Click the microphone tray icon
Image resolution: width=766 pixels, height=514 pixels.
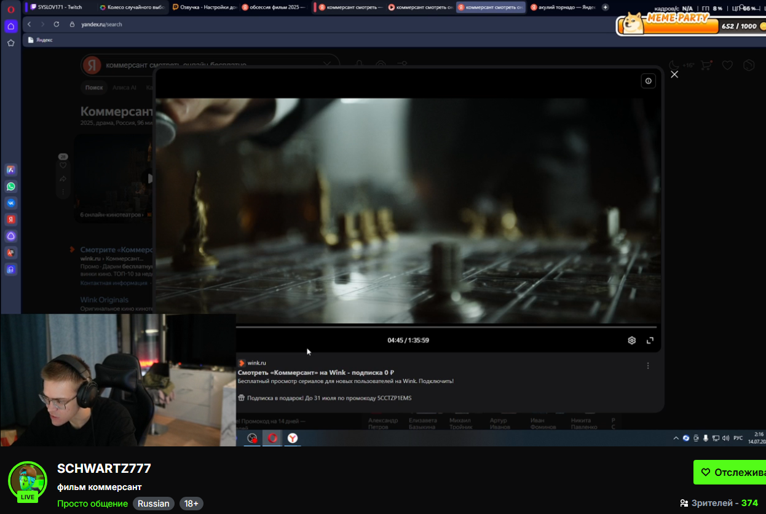click(x=706, y=438)
